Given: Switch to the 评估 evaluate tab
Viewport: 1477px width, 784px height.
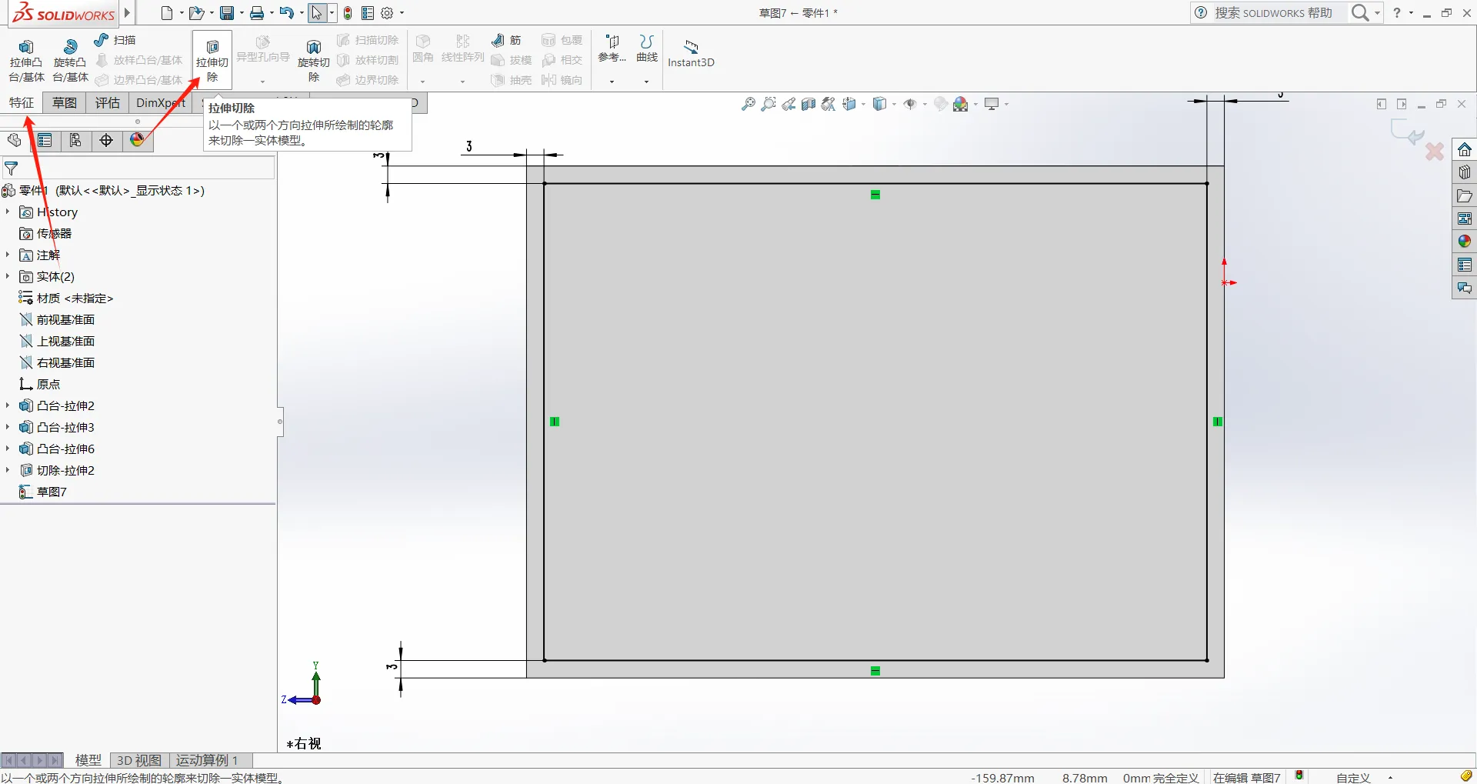Looking at the screenshot, I should point(108,103).
